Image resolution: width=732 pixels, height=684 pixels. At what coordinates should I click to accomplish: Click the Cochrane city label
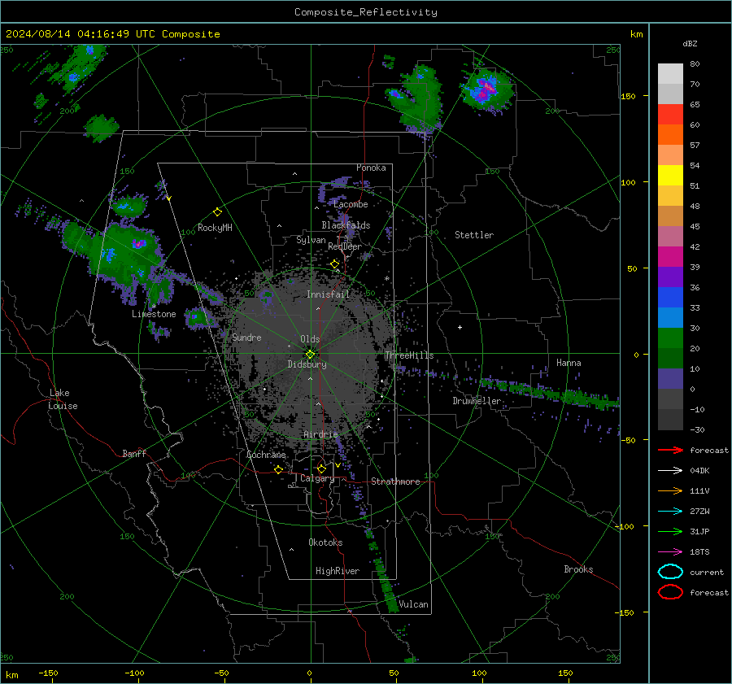pyautogui.click(x=266, y=455)
